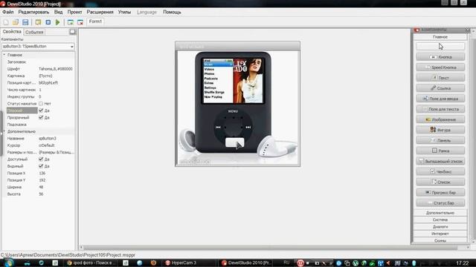The image size is (476, 267).
Task: Select the Рамка component
Action: (x=440, y=151)
